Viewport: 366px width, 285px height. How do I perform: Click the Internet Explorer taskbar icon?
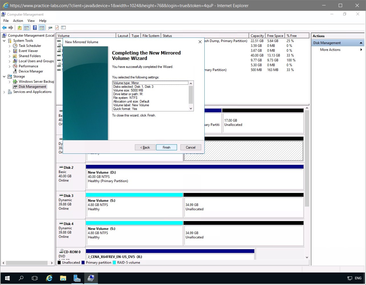tap(49, 278)
